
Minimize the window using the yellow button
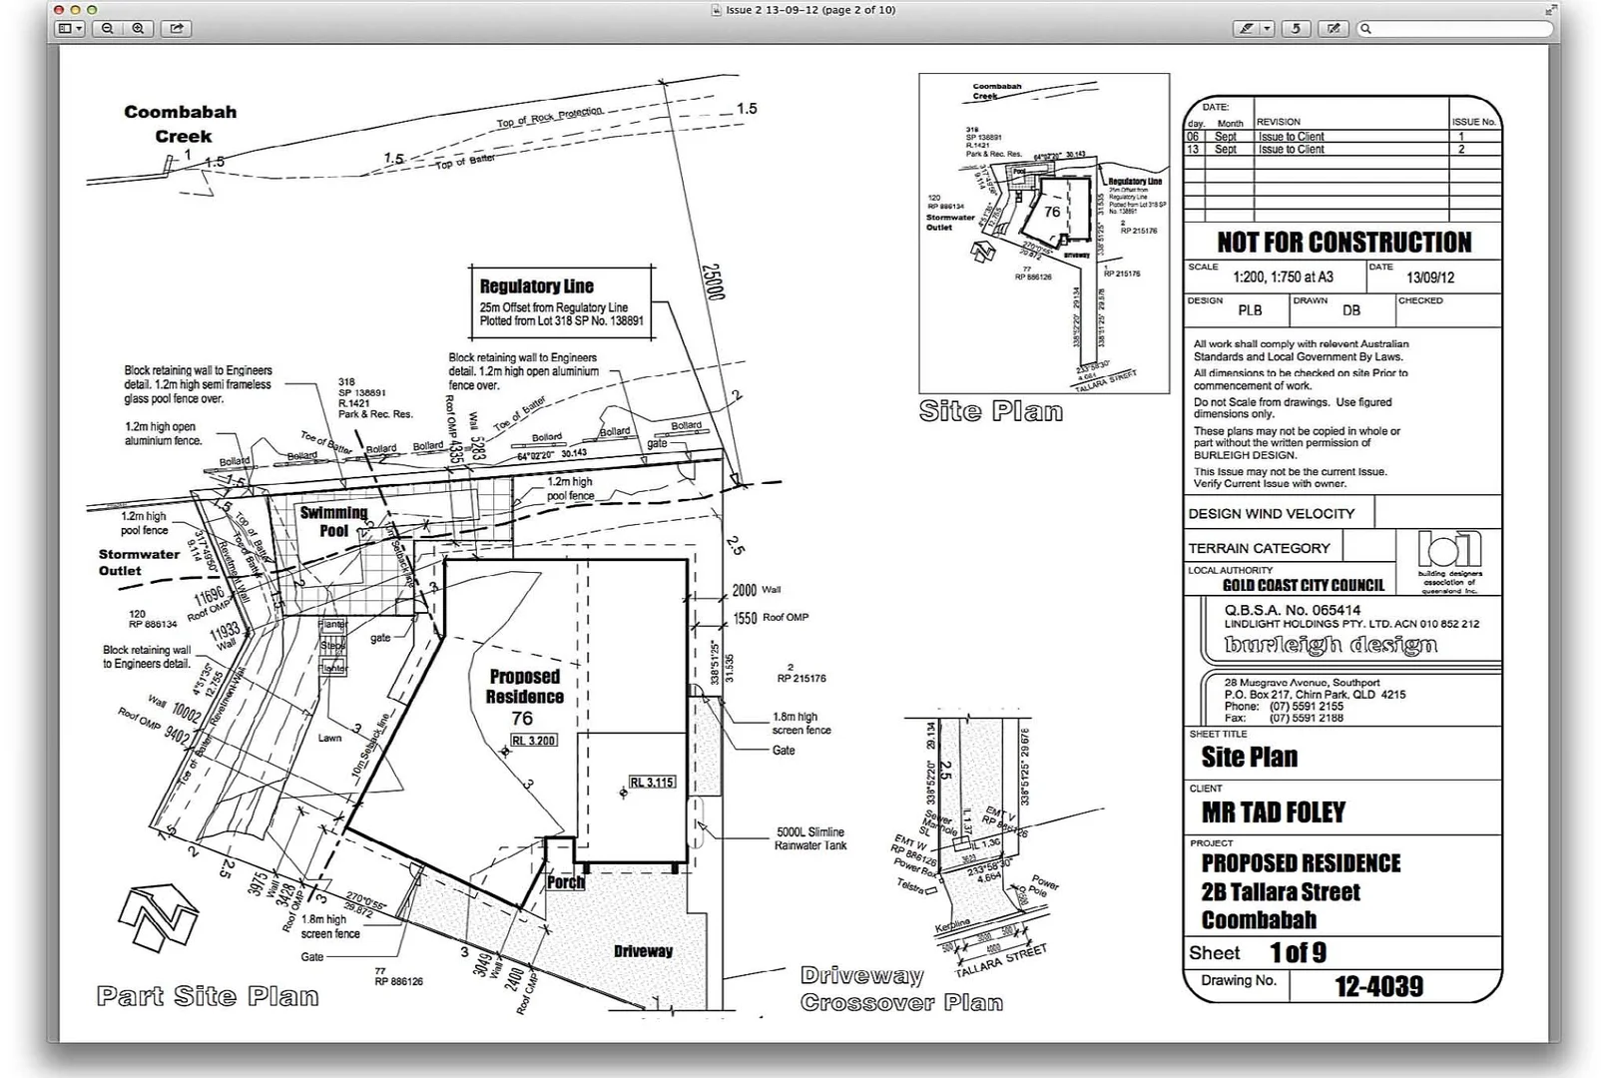point(76,10)
